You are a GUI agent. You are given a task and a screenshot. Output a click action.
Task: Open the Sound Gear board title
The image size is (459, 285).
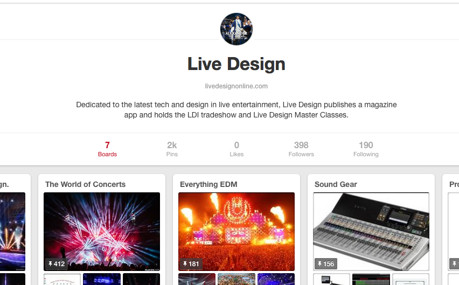click(336, 184)
